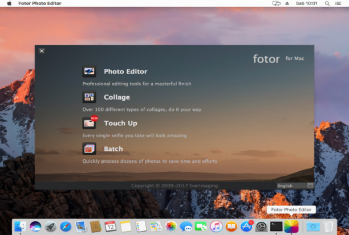Open App Store with update badge
The height and width of the screenshot is (235, 349).
[x=246, y=226]
